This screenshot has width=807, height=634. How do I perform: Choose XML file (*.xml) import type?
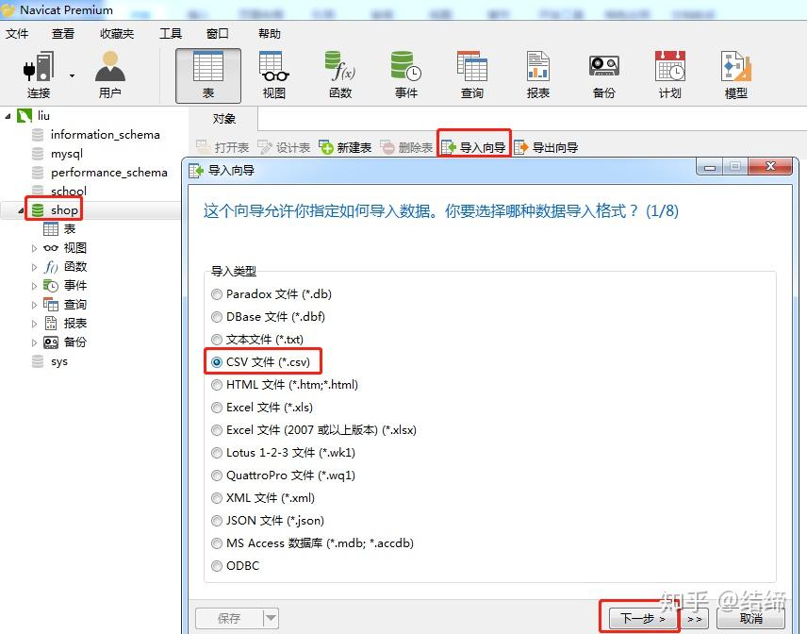[x=217, y=498]
